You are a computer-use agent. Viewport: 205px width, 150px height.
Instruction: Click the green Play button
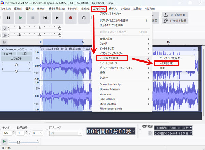pos(20,17)
